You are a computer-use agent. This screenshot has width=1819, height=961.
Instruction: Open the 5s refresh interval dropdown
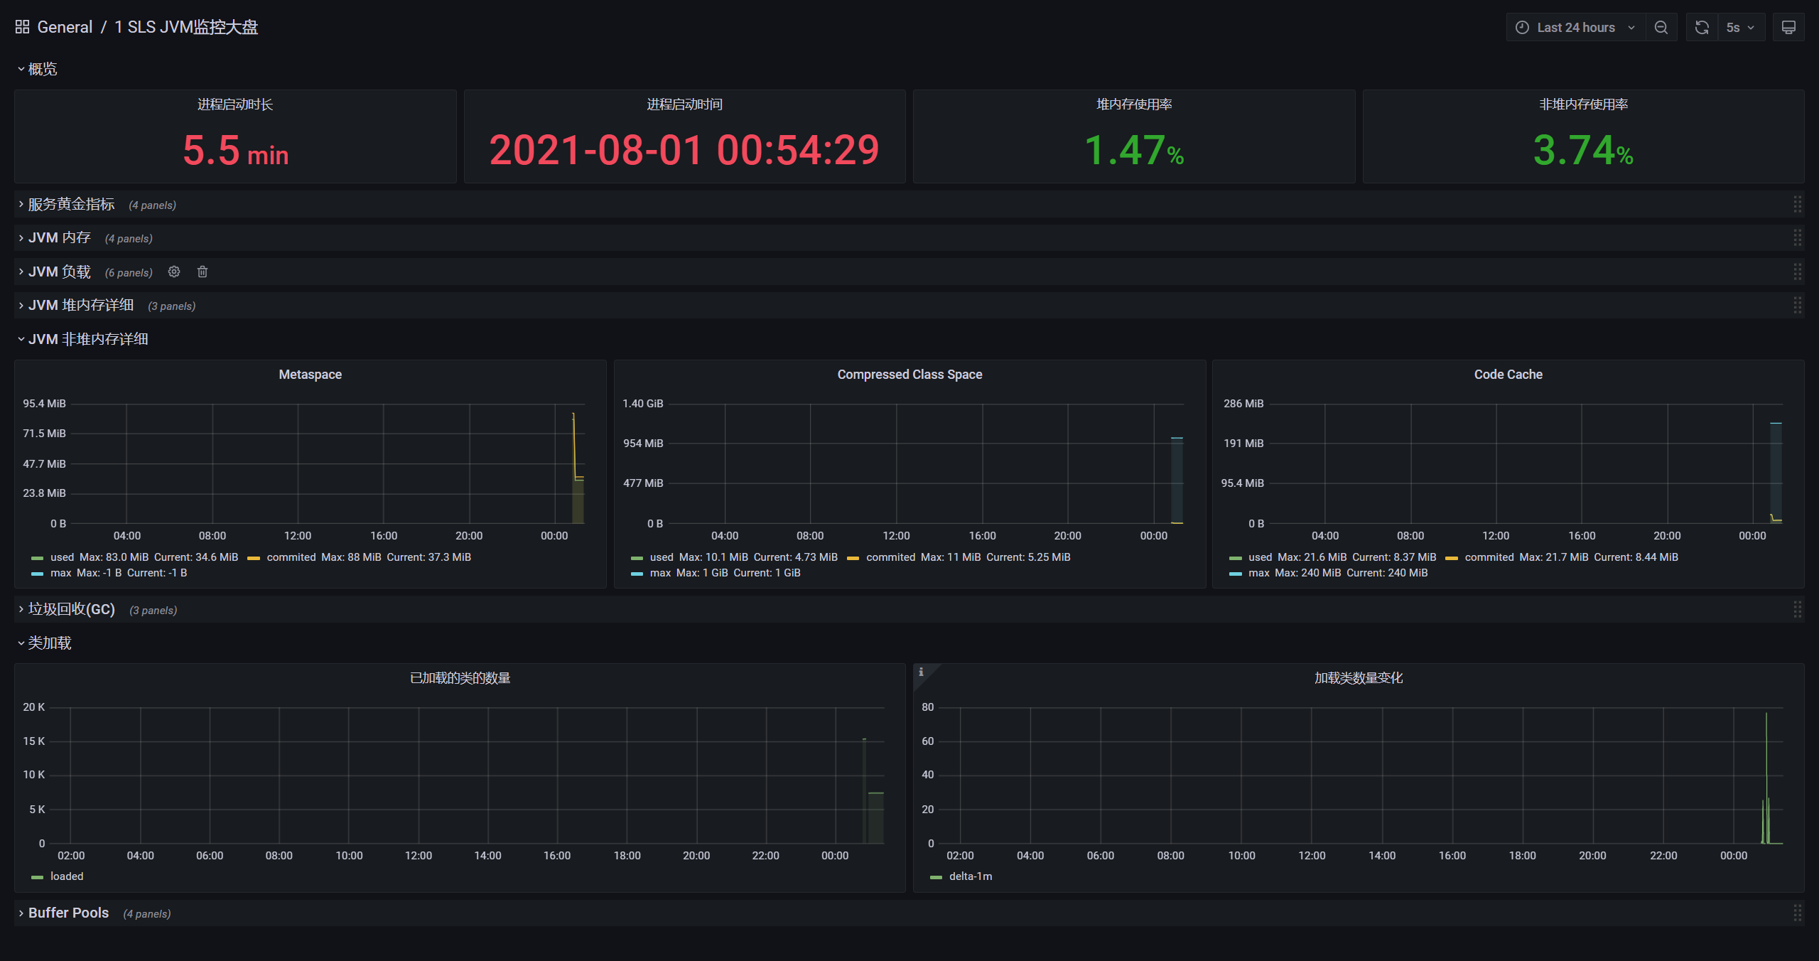coord(1740,27)
